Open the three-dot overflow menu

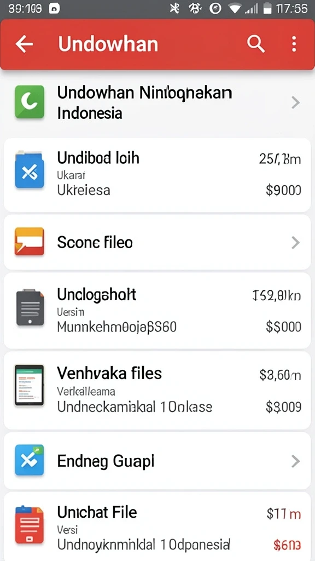(x=294, y=44)
